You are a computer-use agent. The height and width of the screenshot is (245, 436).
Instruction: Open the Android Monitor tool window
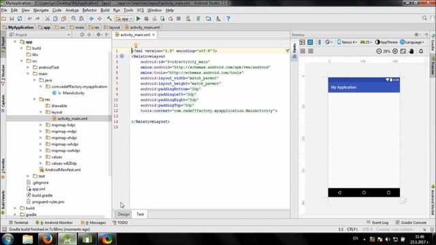[x=54, y=223]
